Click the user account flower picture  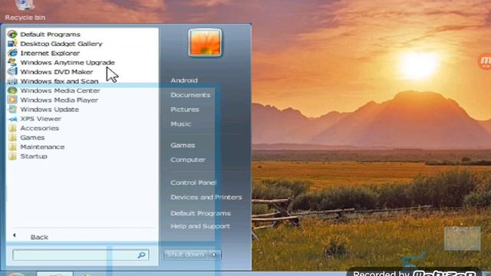tap(205, 43)
